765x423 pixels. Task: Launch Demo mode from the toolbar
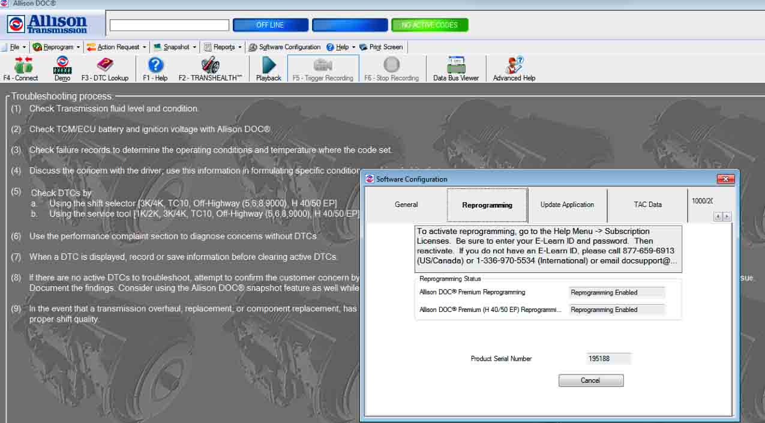coord(62,68)
